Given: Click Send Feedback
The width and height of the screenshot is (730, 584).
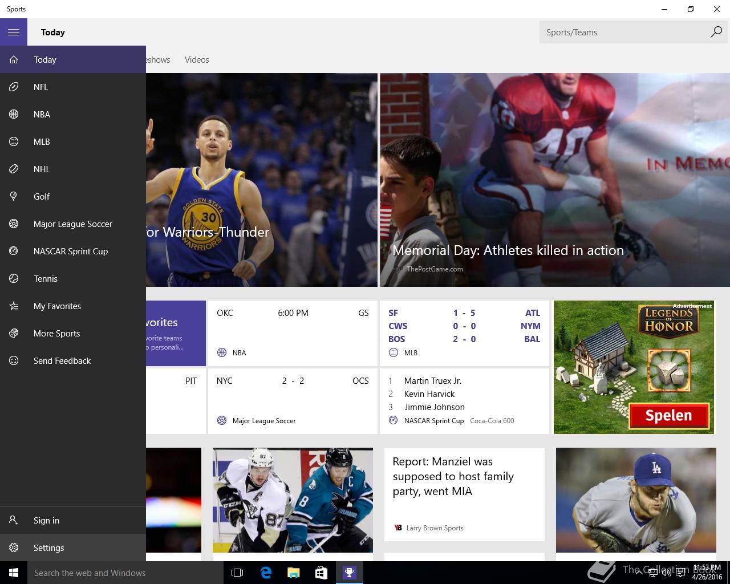Looking at the screenshot, I should (x=73, y=360).
